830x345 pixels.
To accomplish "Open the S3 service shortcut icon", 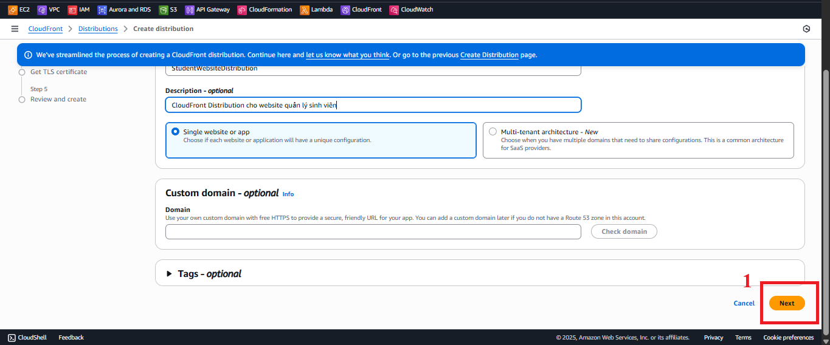I will (163, 10).
